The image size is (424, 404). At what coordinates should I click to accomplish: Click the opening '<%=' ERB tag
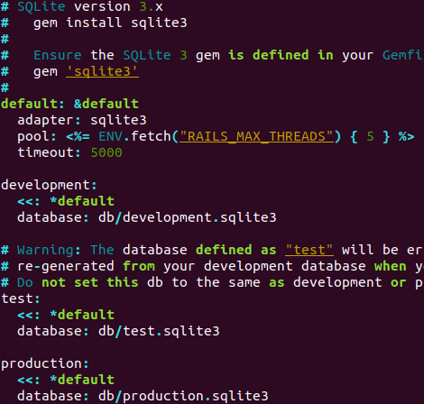click(x=78, y=136)
